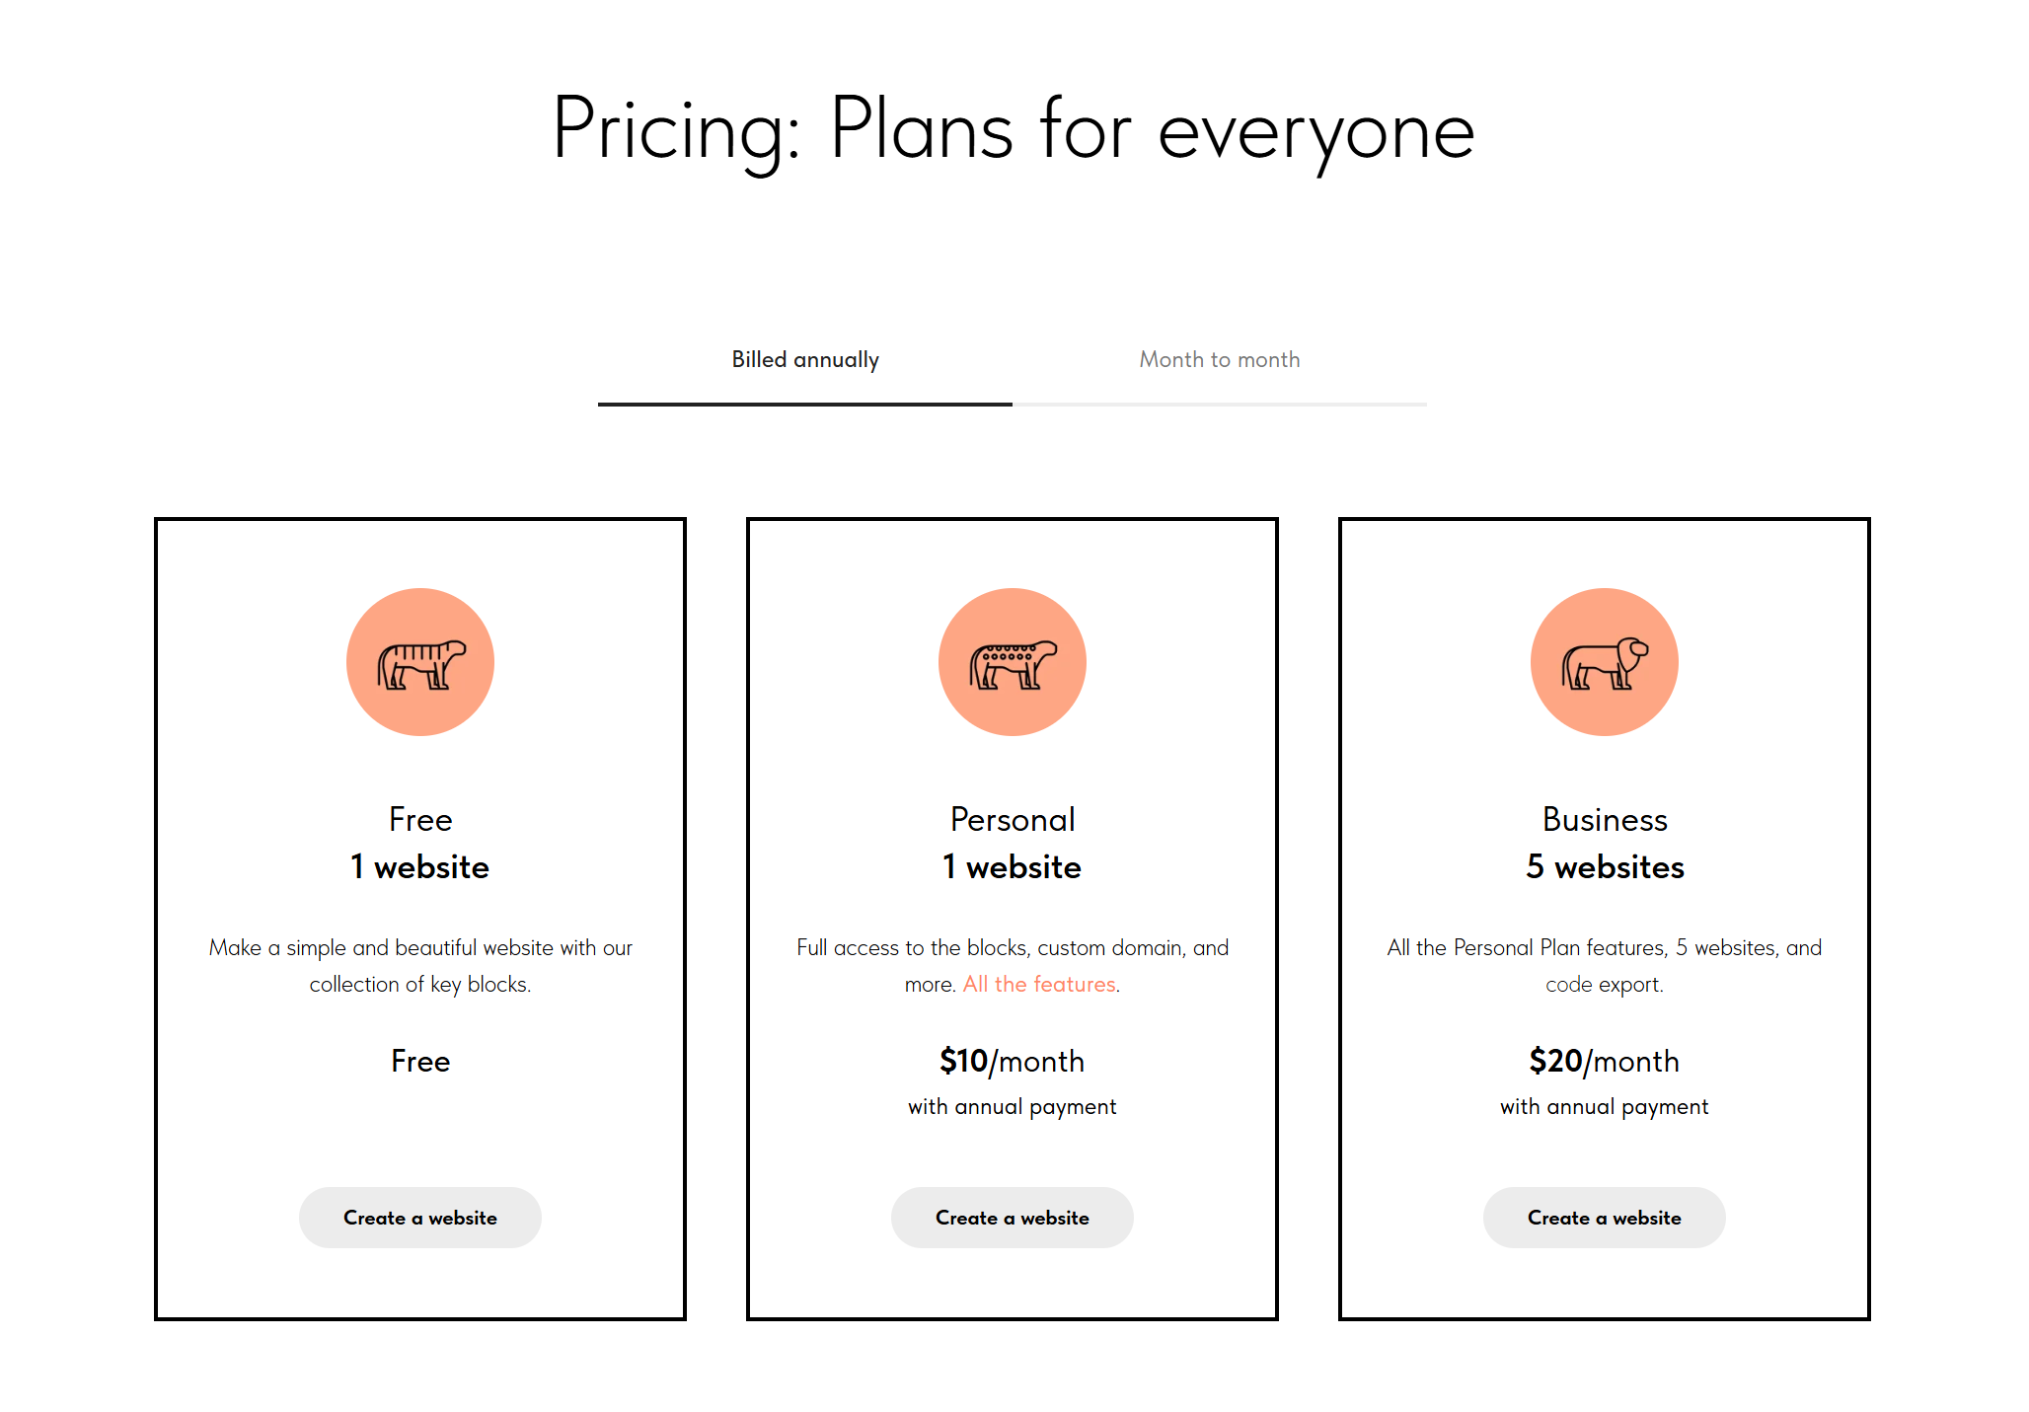Click the $10/month price
This screenshot has width=2029, height=1412.
pos(1013,1061)
